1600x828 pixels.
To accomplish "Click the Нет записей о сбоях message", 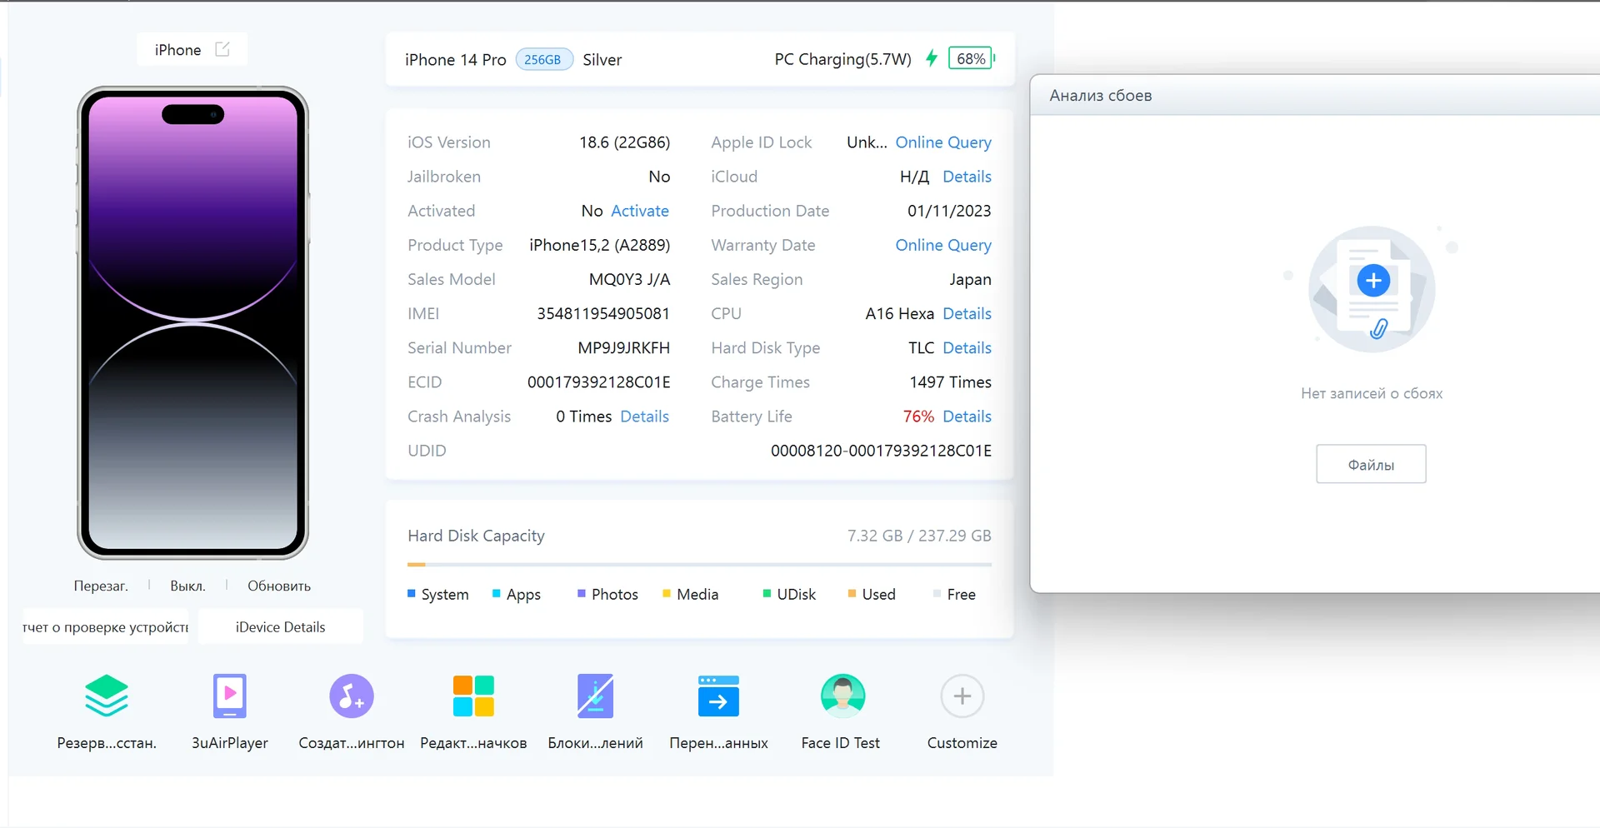I will tap(1372, 393).
